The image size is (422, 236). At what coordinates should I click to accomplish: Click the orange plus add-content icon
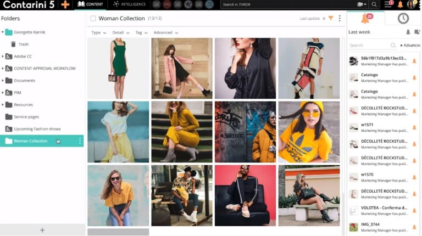coord(65,4)
